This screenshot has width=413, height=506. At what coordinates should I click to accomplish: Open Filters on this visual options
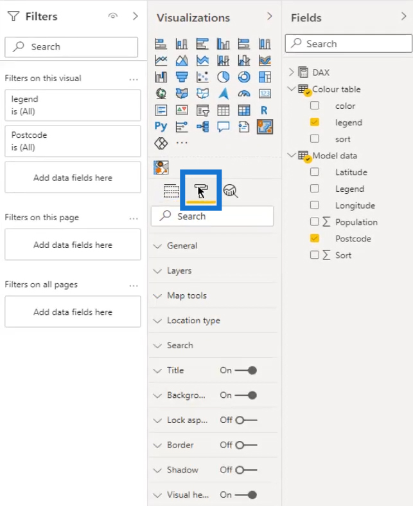click(134, 79)
